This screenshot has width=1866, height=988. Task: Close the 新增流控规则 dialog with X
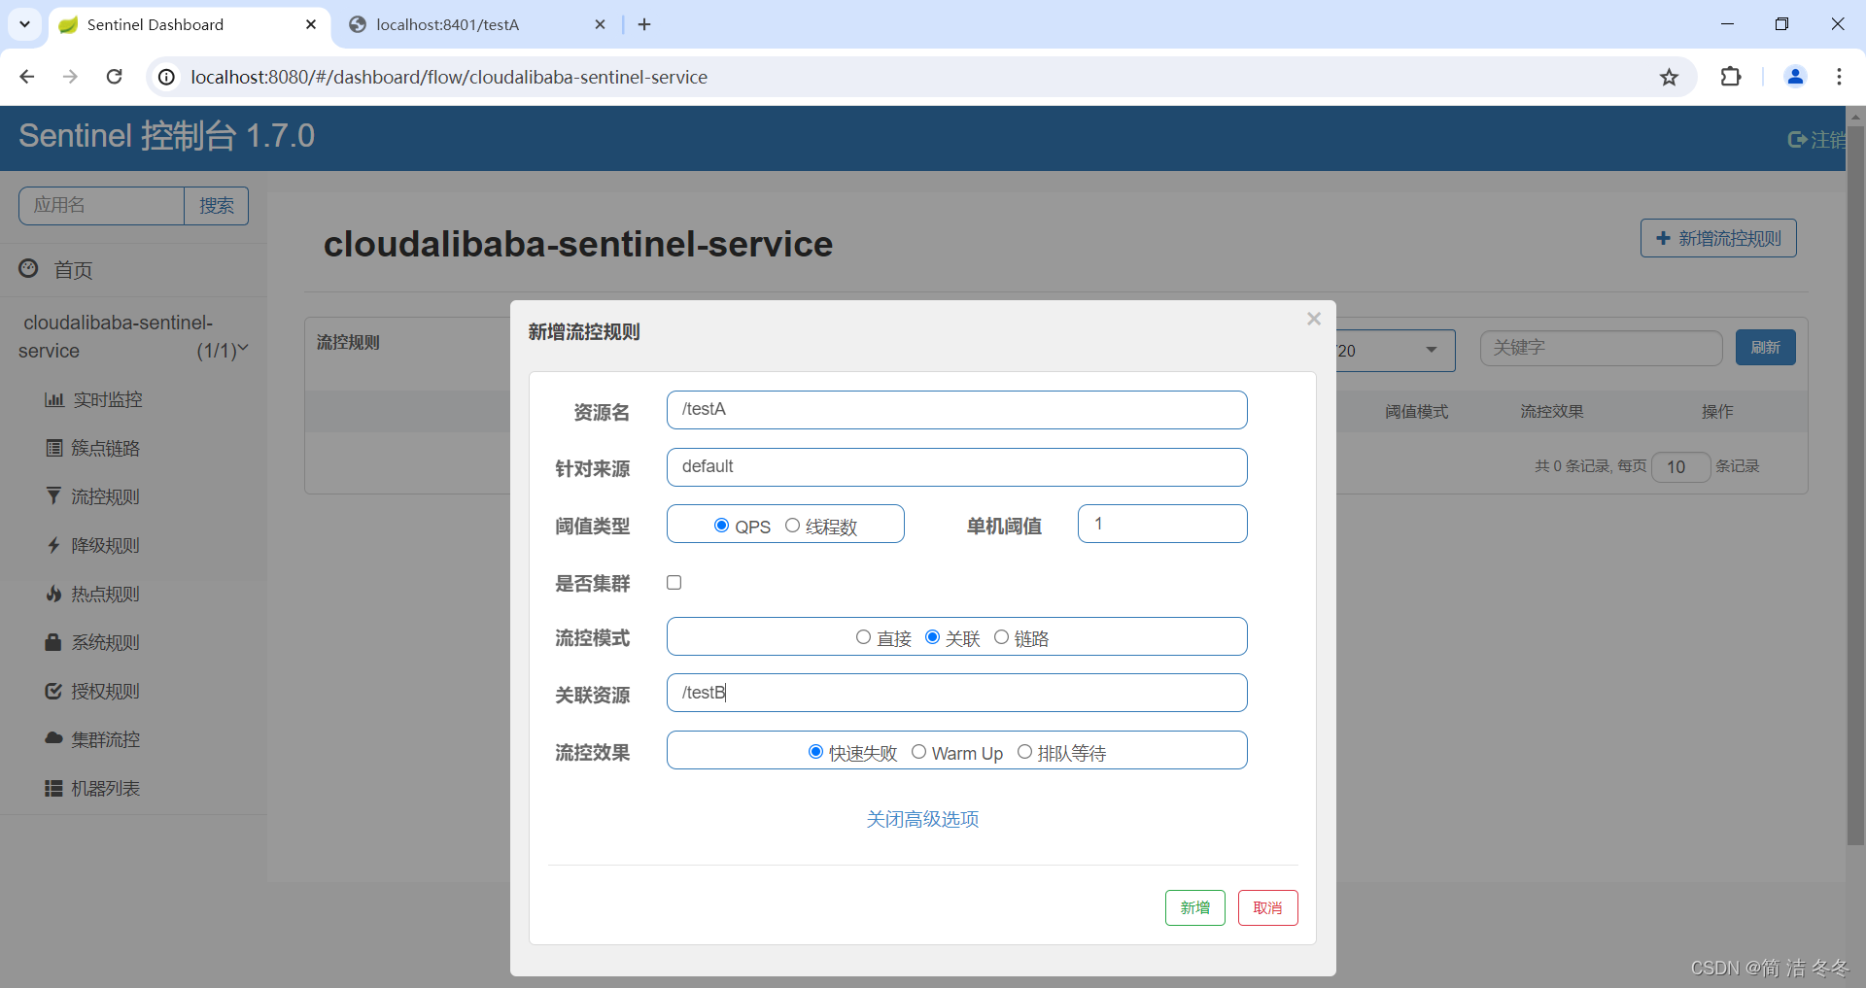(1314, 319)
